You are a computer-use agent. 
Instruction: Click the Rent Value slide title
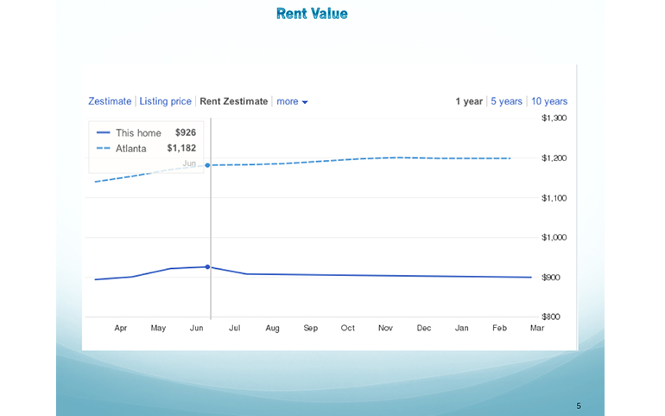point(312,14)
